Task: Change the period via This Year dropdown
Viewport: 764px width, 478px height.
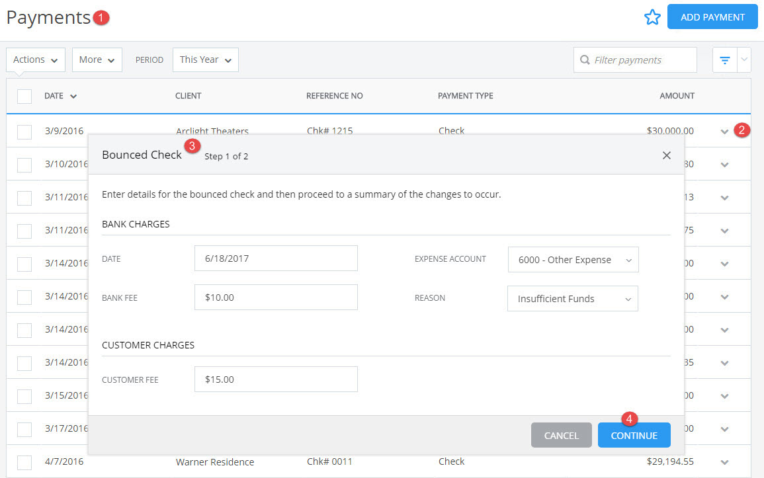Action: tap(205, 60)
